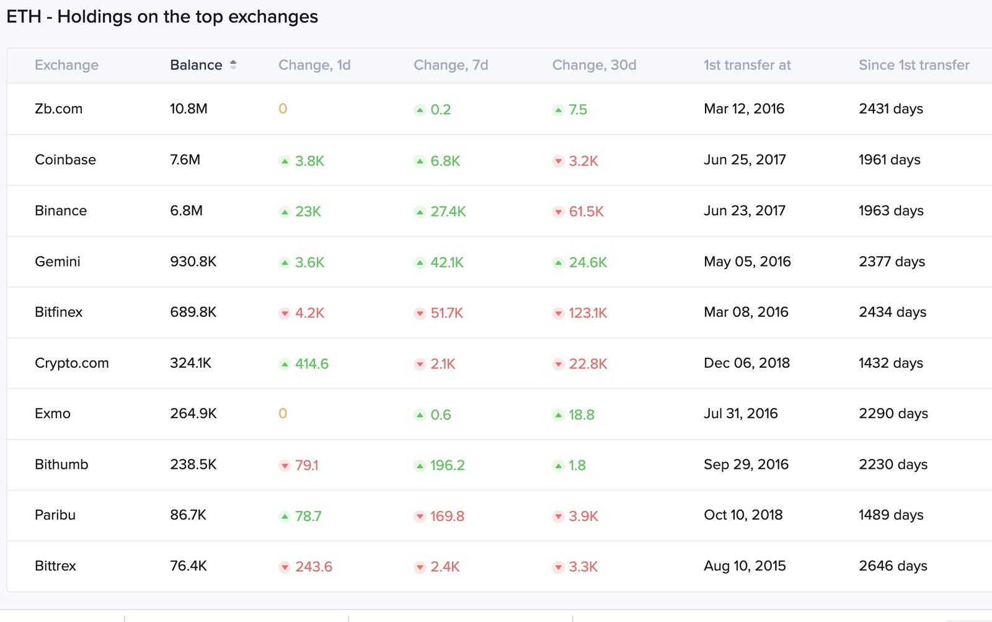992x622 pixels.
Task: Click Binance 7d change 27.4K
Action: 448,211
